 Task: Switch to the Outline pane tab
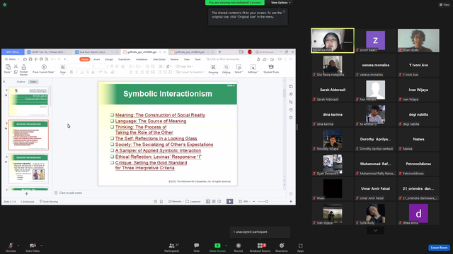(x=21, y=82)
